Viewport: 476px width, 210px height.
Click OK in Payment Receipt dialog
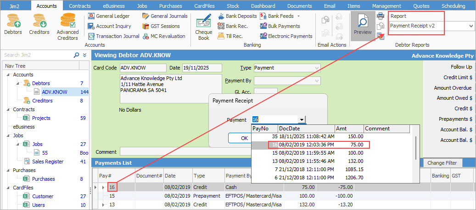click(x=240, y=138)
